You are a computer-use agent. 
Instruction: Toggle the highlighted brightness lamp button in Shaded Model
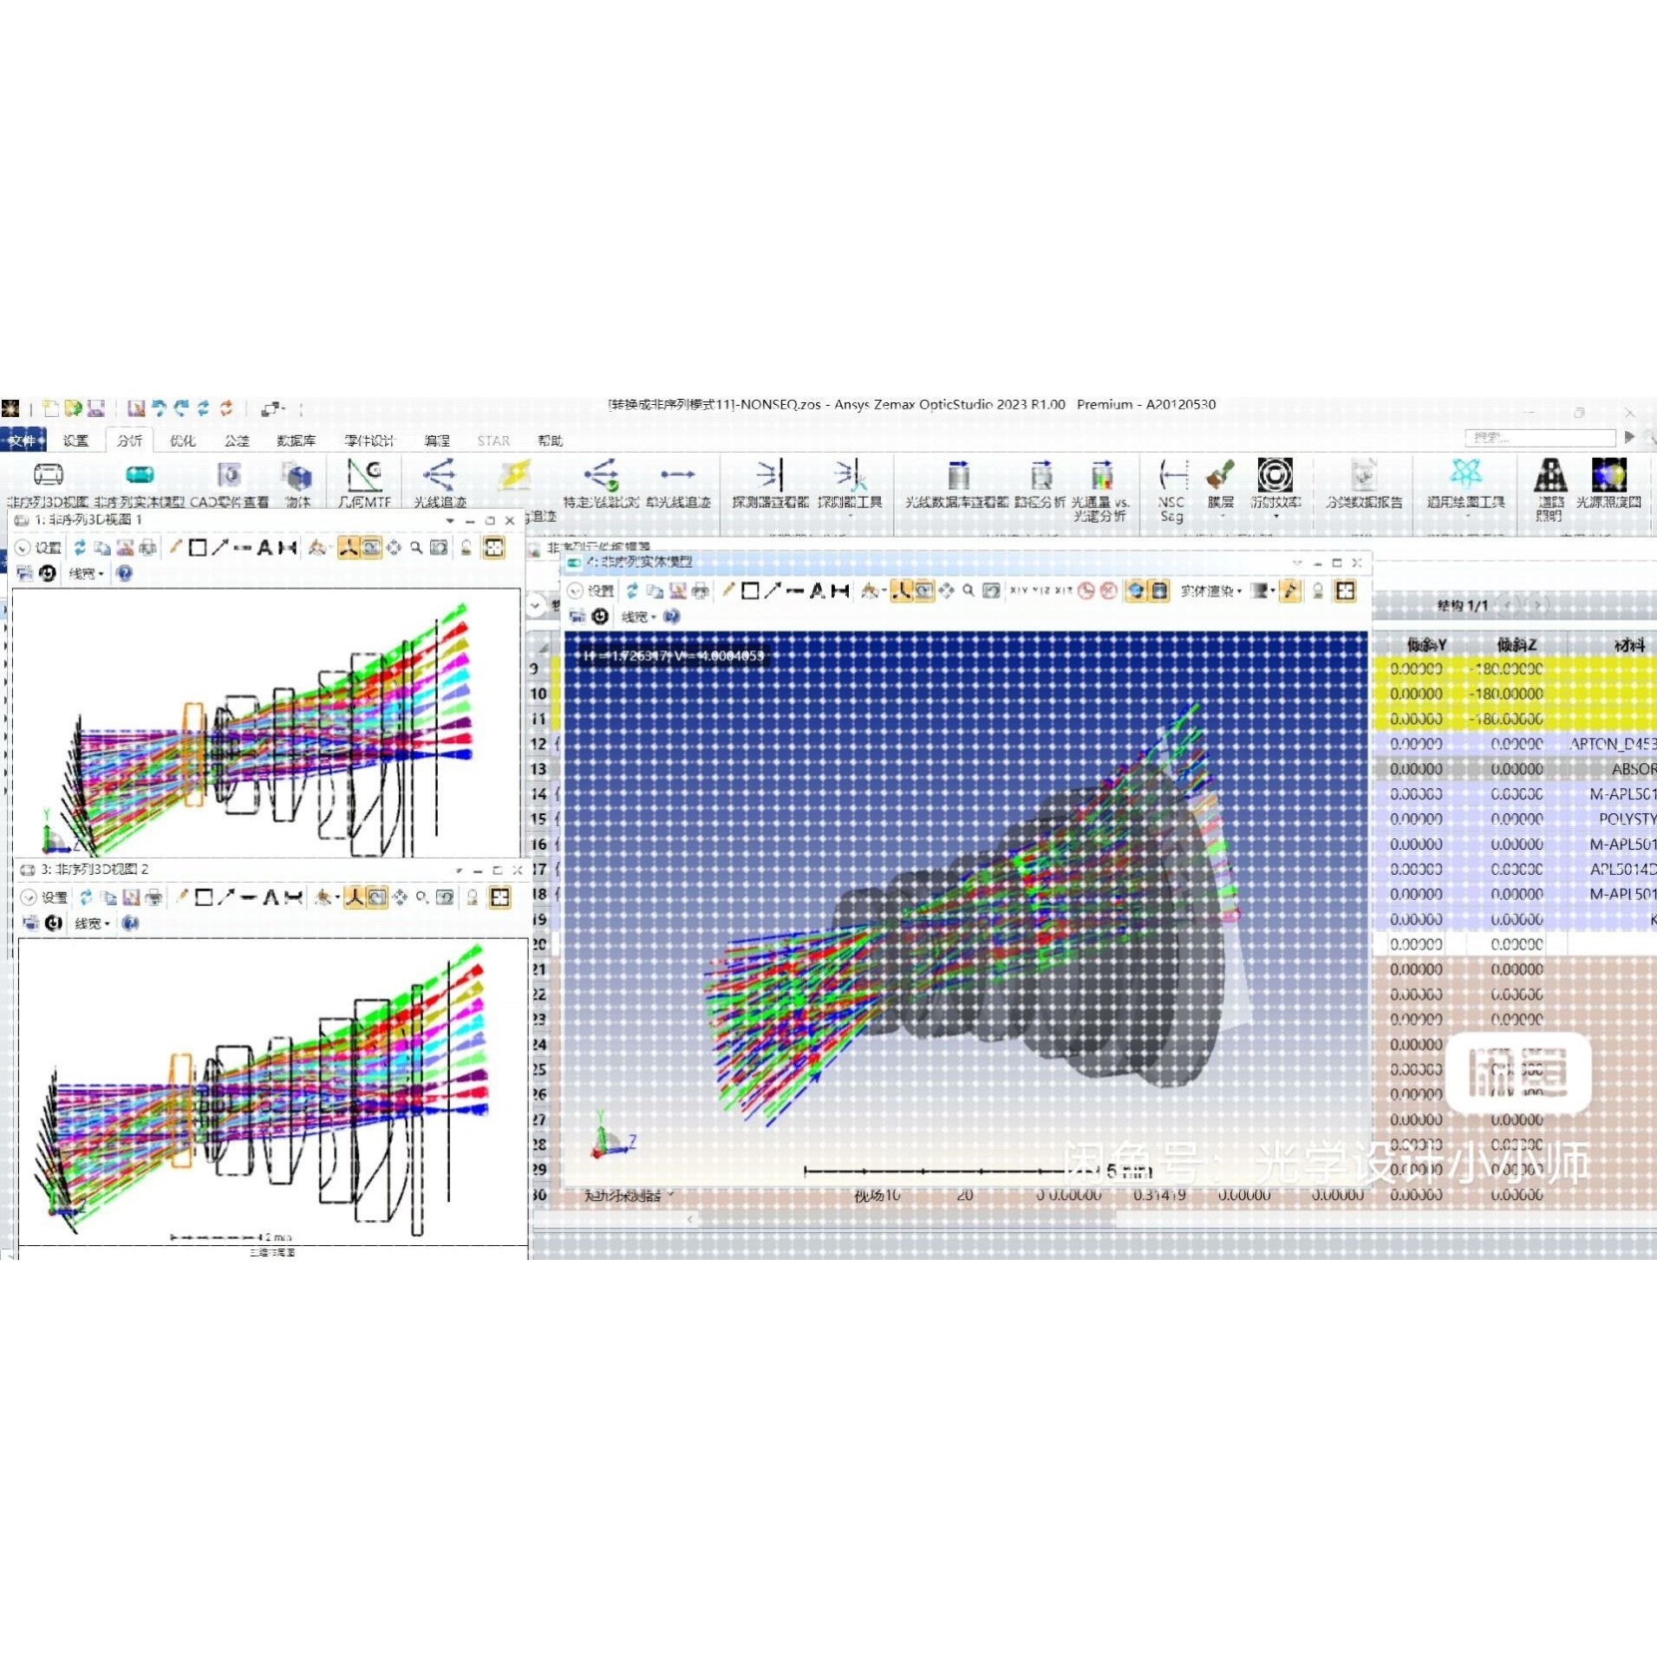pyautogui.click(x=1290, y=590)
